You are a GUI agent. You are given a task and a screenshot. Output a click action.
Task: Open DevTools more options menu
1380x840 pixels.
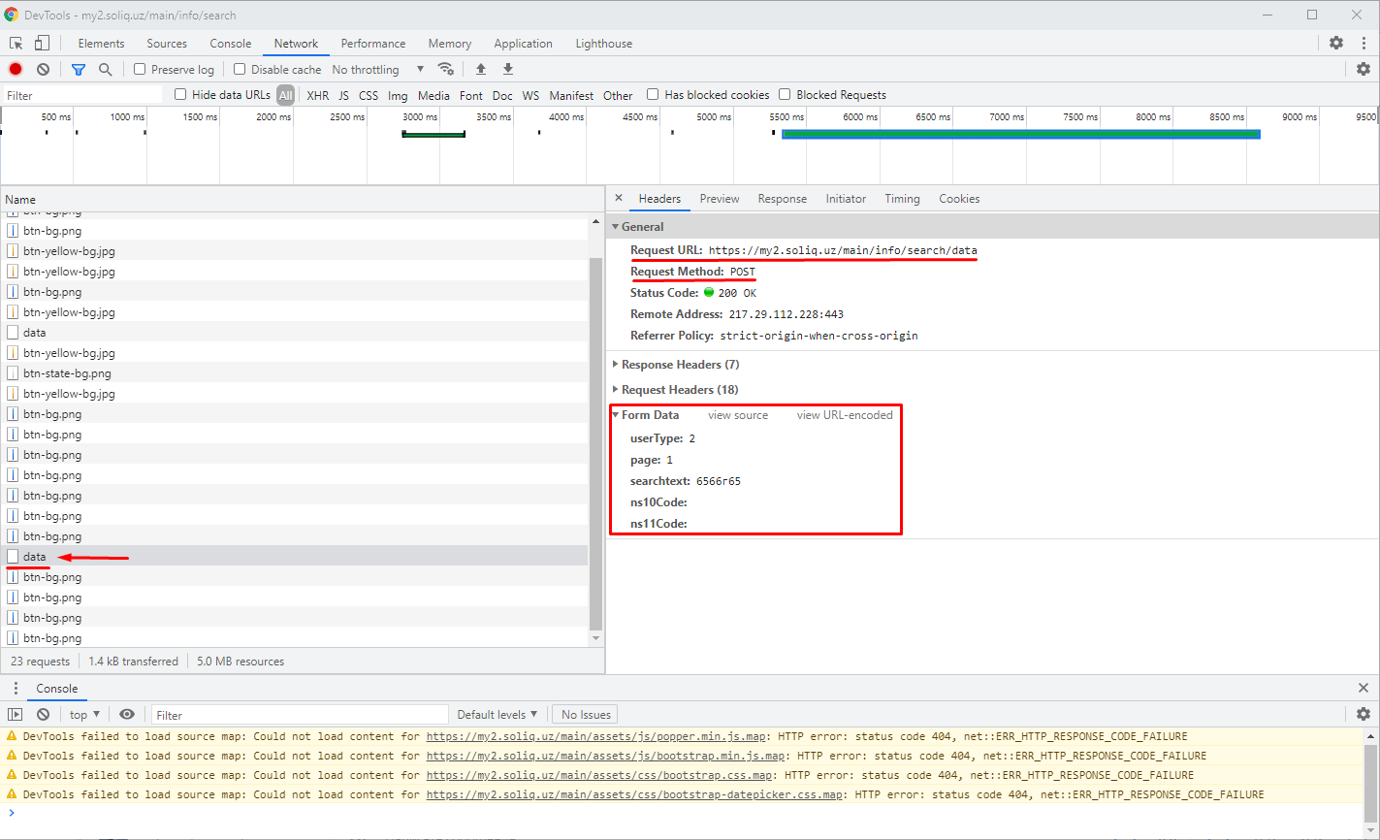1363,43
